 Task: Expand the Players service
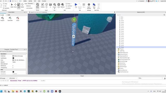pyautogui.click(x=117, y=49)
